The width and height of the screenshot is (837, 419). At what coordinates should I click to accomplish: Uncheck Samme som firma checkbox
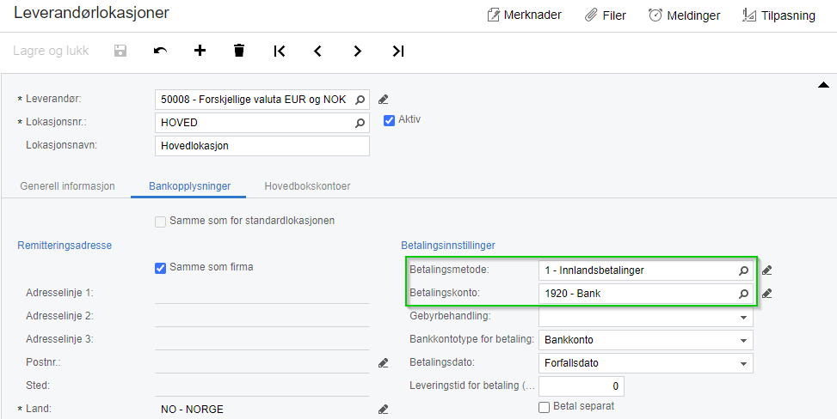[160, 268]
